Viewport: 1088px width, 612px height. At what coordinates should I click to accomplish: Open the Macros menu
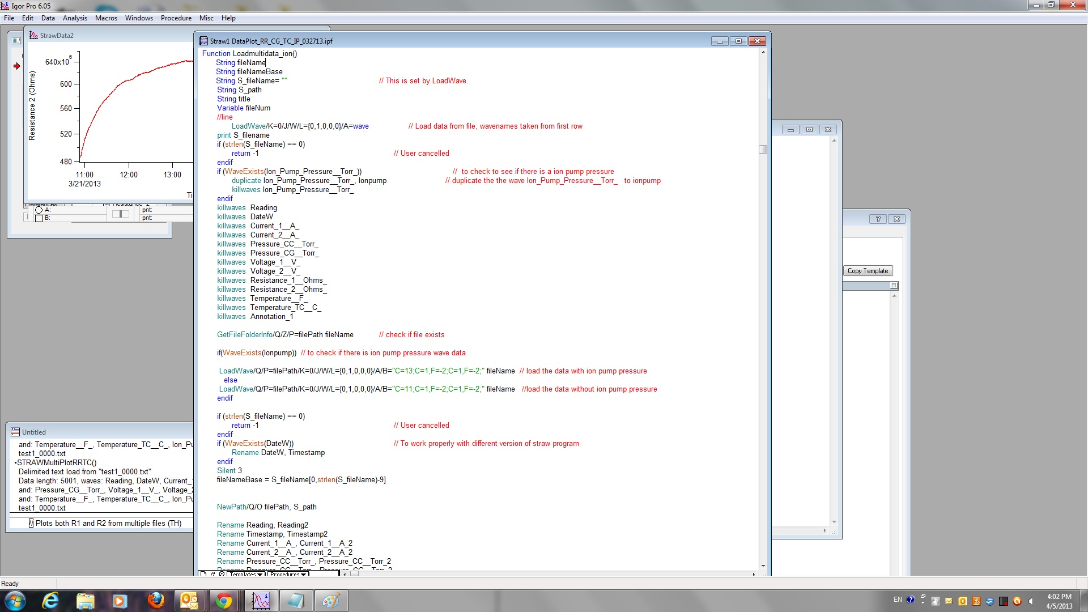pos(106,18)
